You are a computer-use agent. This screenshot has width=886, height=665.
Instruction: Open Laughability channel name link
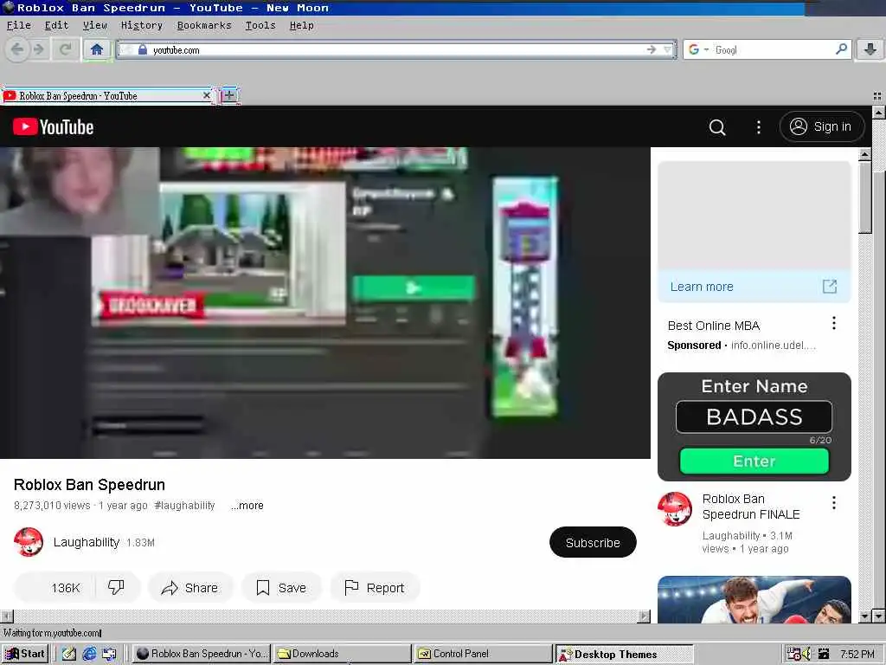86,542
